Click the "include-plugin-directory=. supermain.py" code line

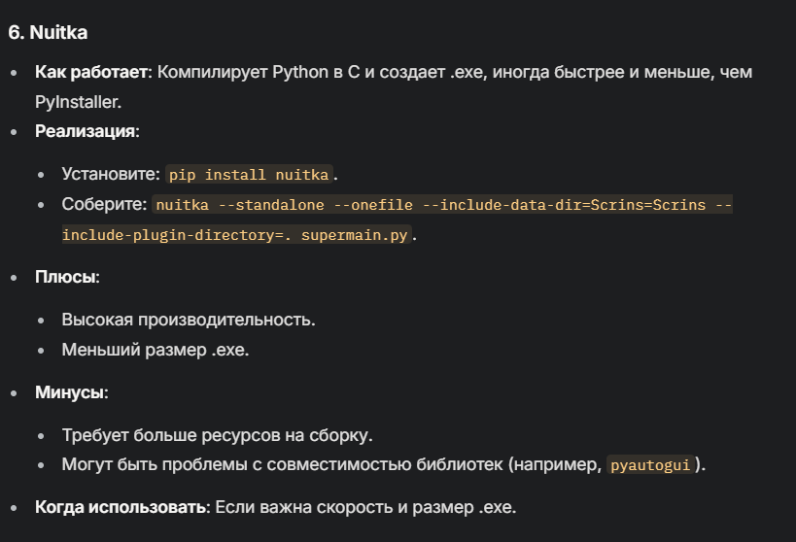236,235
